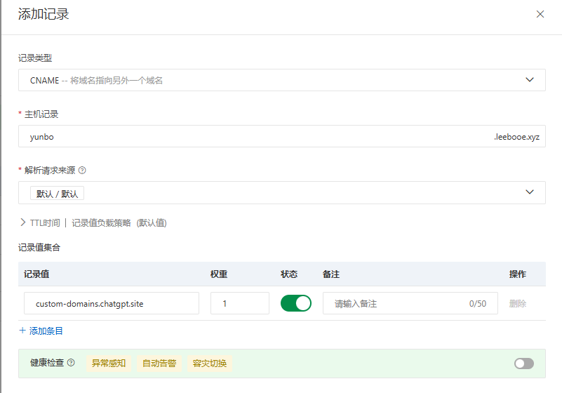Click the 权重 input with value 1
562x393 pixels.
240,303
